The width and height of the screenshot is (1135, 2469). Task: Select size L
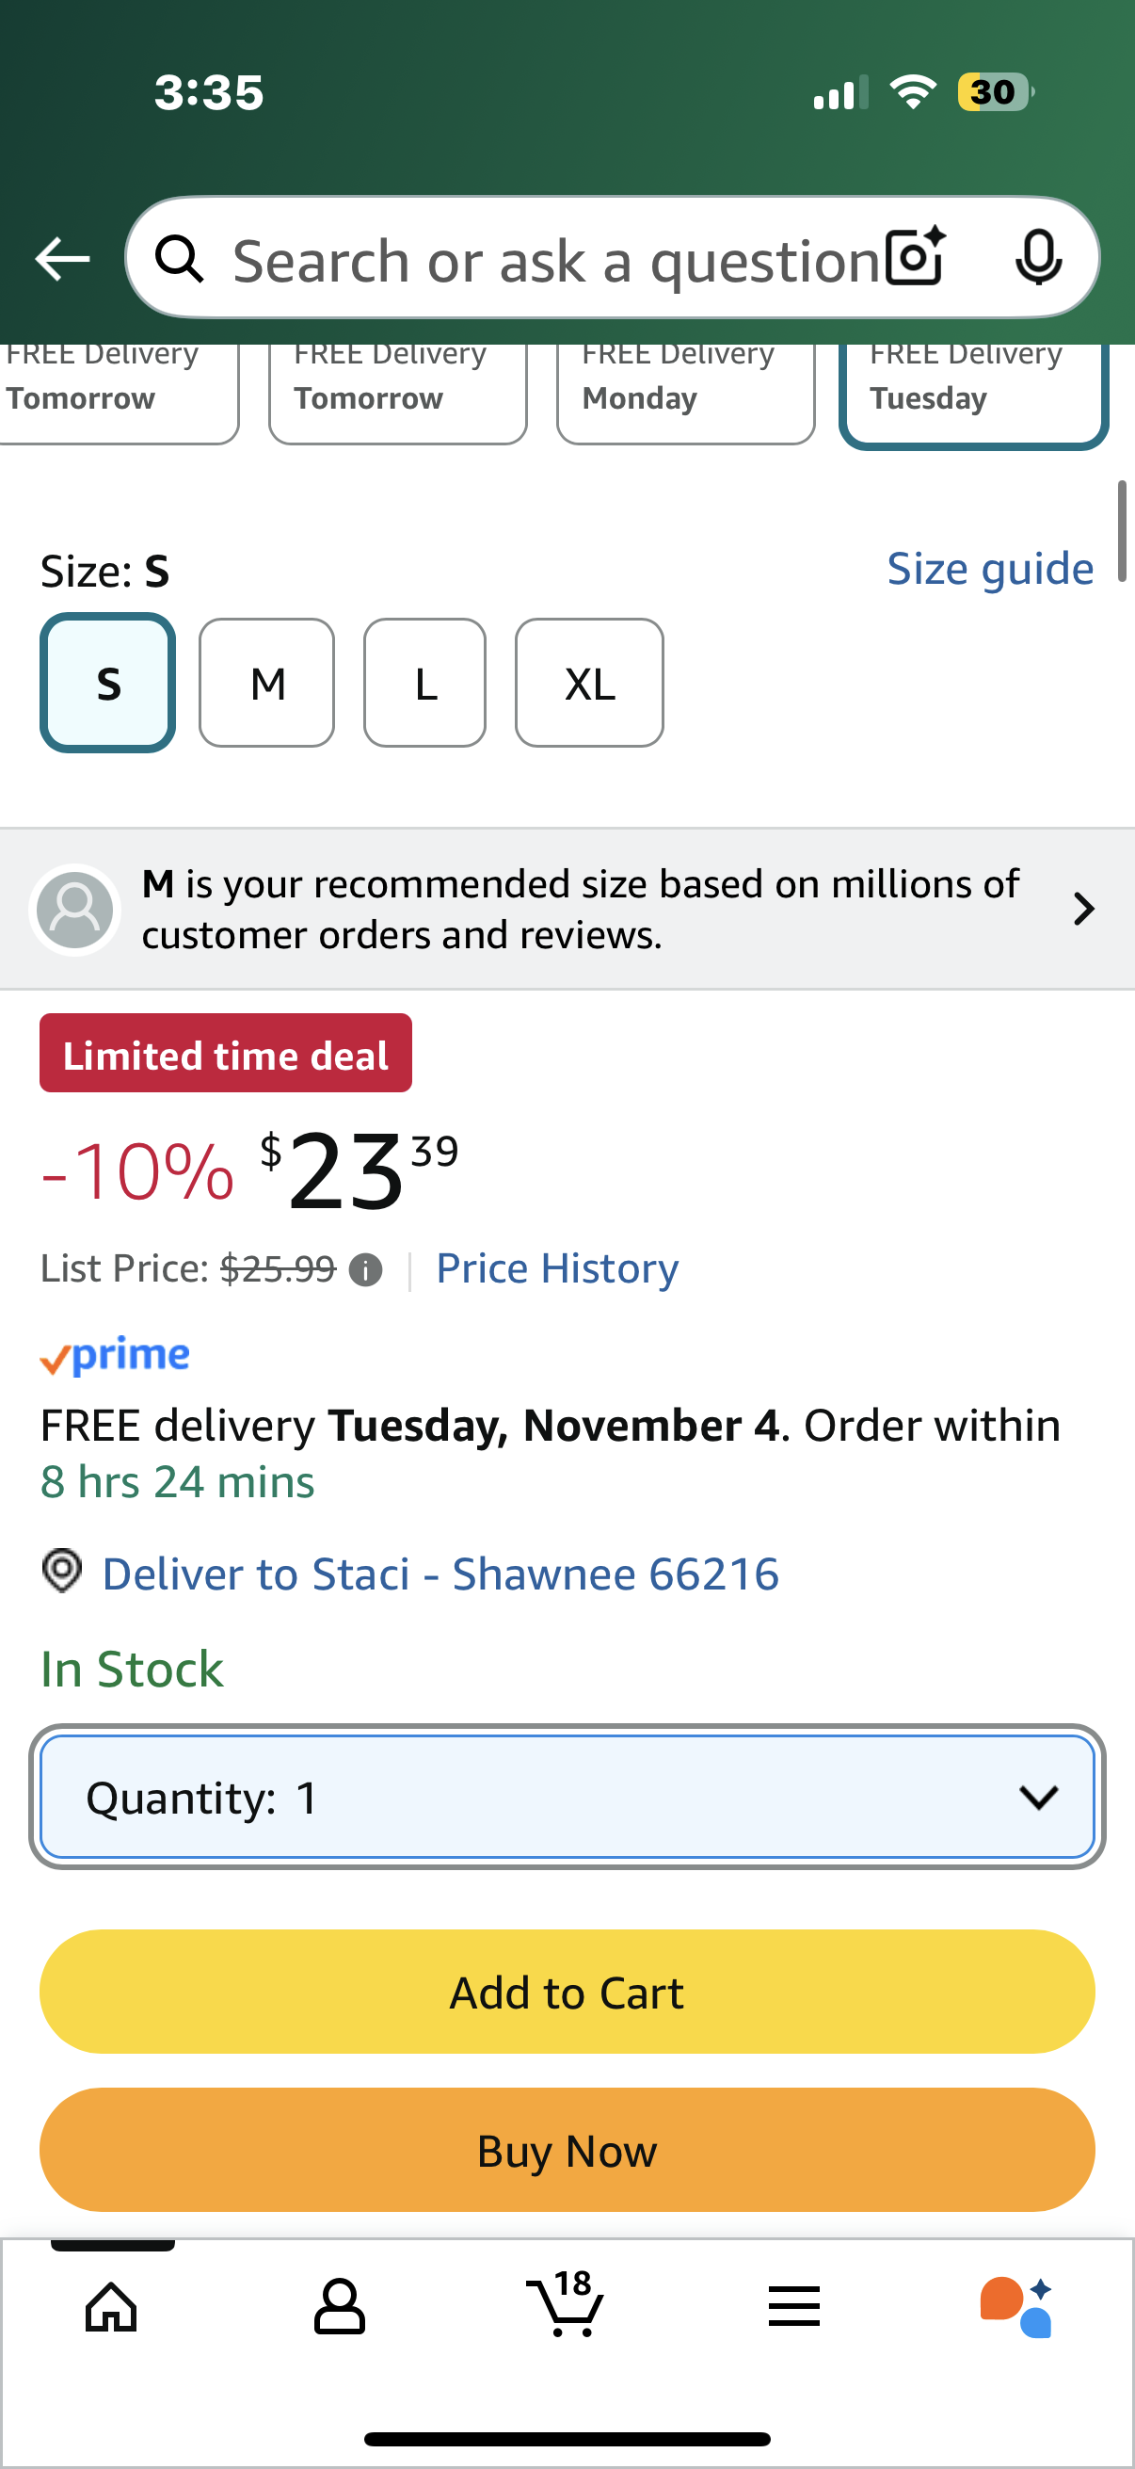(425, 684)
